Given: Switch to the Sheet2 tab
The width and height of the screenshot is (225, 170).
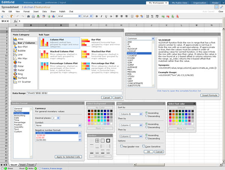Looking at the screenshot, I should pyautogui.click(x=22, y=165).
